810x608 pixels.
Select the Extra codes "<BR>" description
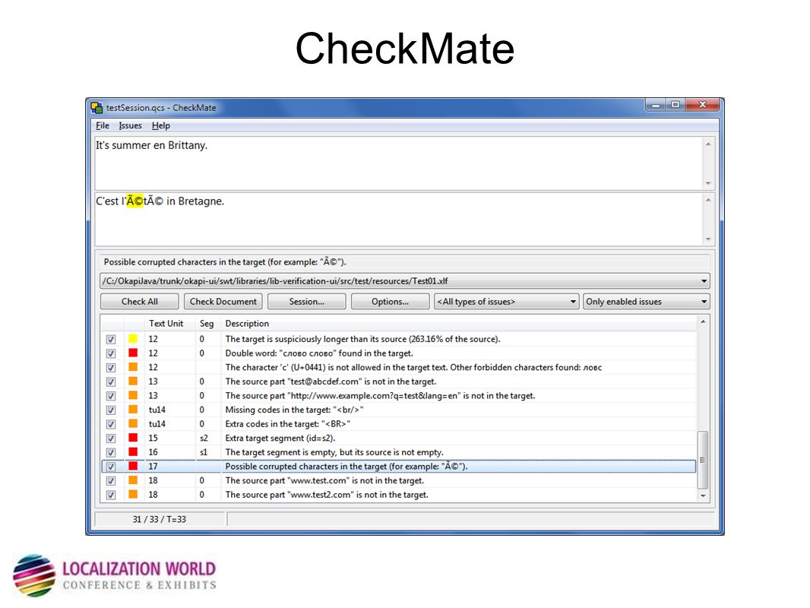point(288,423)
